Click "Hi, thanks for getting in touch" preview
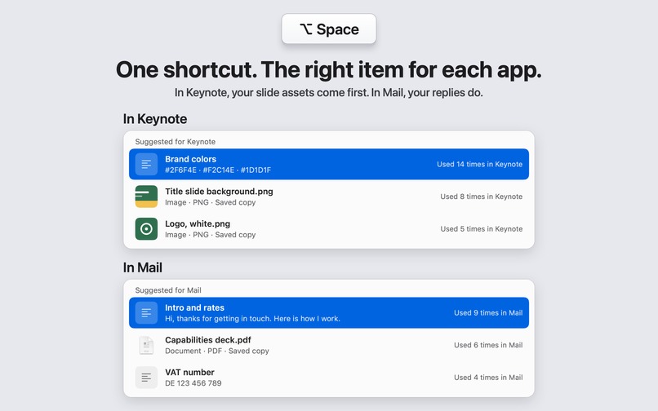 (x=252, y=318)
